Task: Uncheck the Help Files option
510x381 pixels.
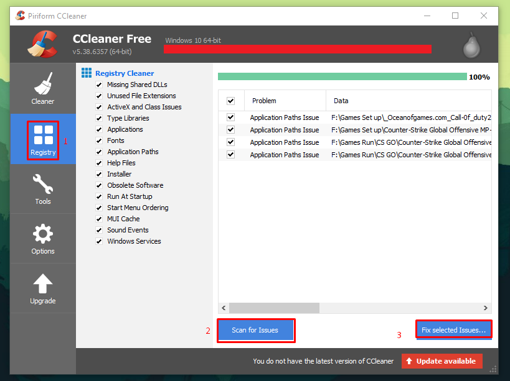Action: [x=99, y=163]
